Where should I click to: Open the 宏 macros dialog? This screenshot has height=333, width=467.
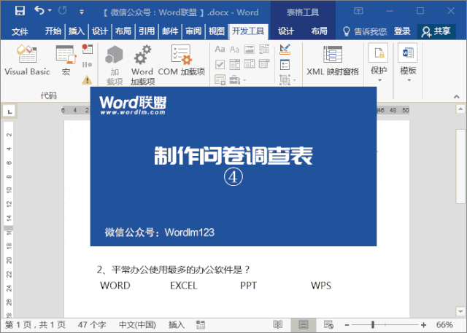pos(66,60)
